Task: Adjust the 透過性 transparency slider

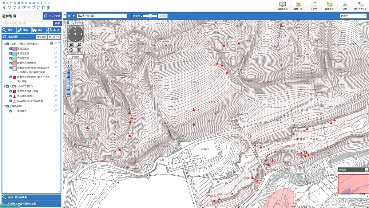Action: 150,16
